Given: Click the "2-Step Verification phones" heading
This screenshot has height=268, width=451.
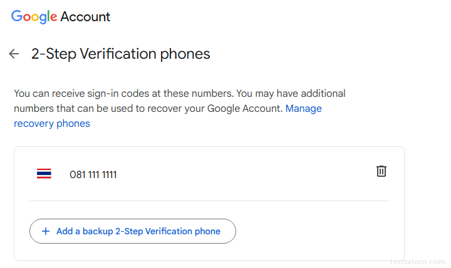Looking at the screenshot, I should (120, 54).
